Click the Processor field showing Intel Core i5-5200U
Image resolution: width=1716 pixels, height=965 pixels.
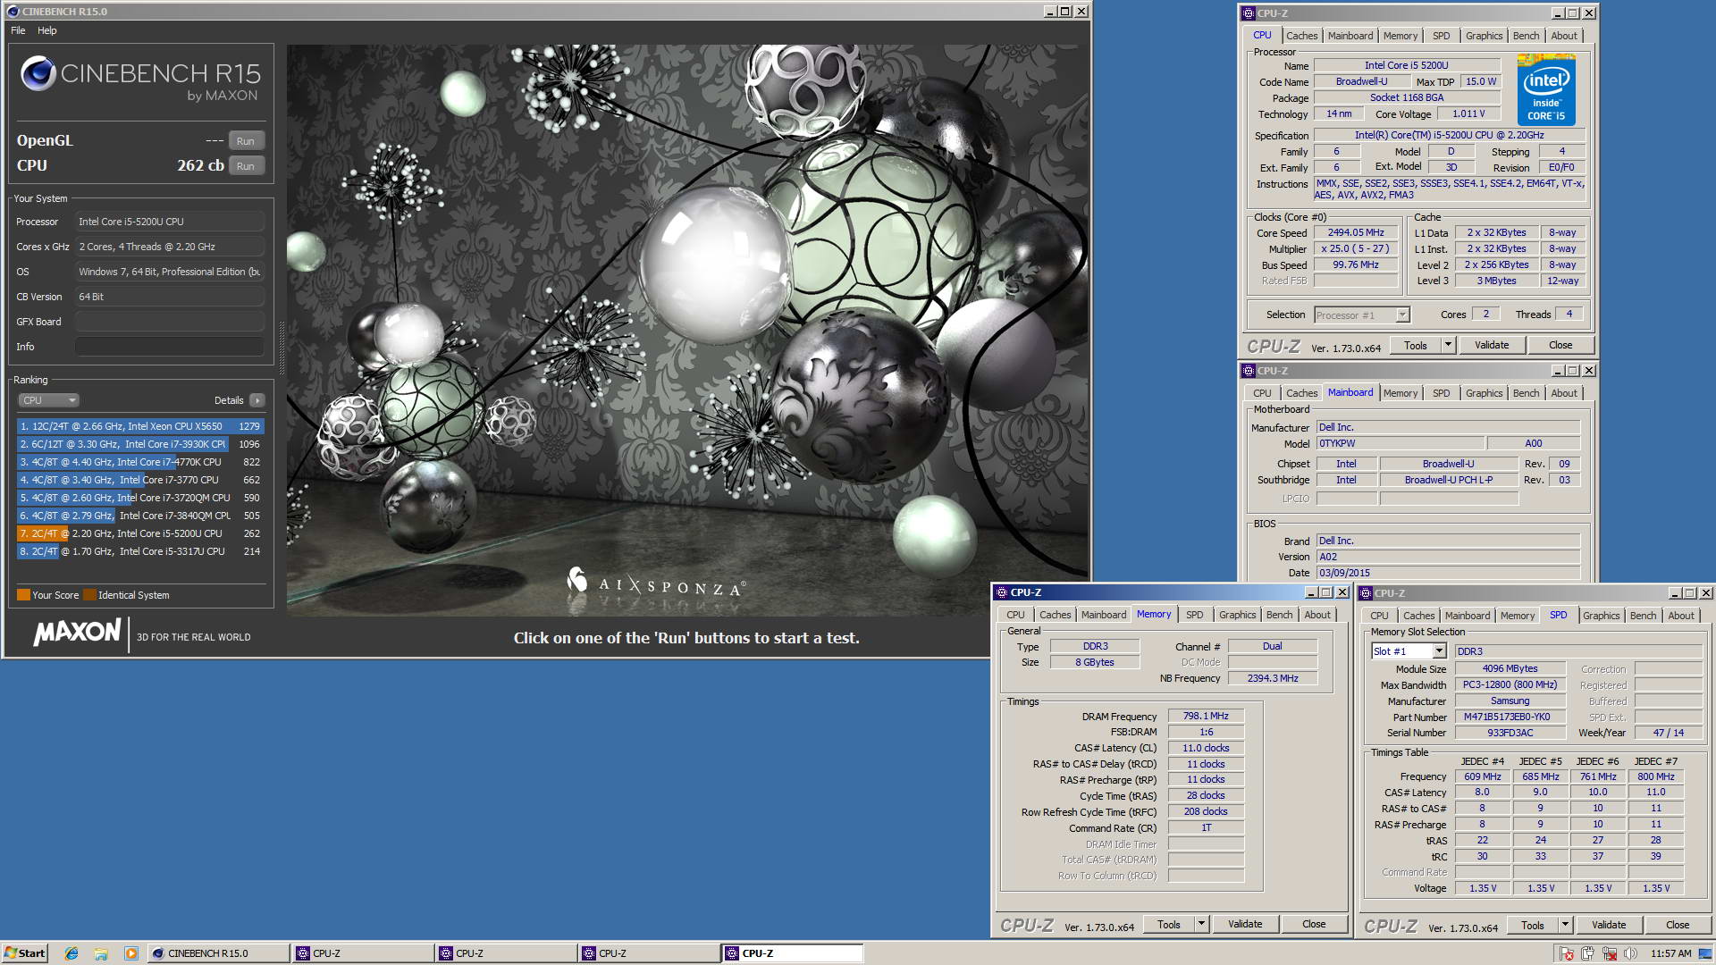coord(169,222)
